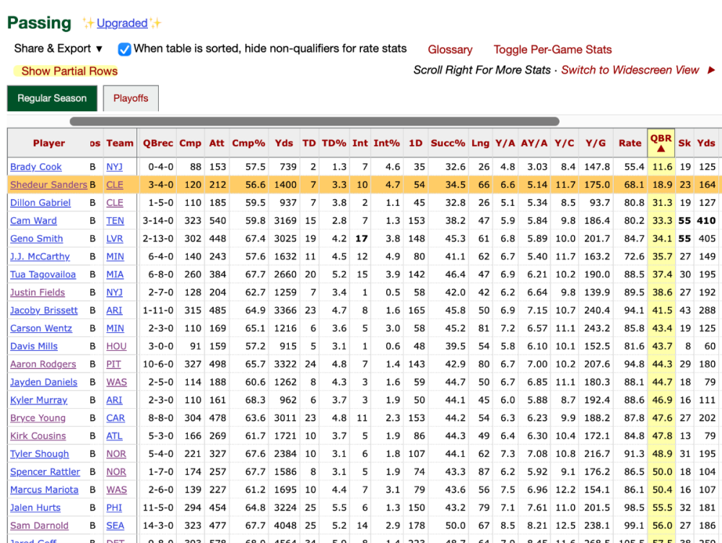Image resolution: width=722 pixels, height=543 pixels.
Task: Sort by Cmp% column header
Action: pyautogui.click(x=248, y=143)
